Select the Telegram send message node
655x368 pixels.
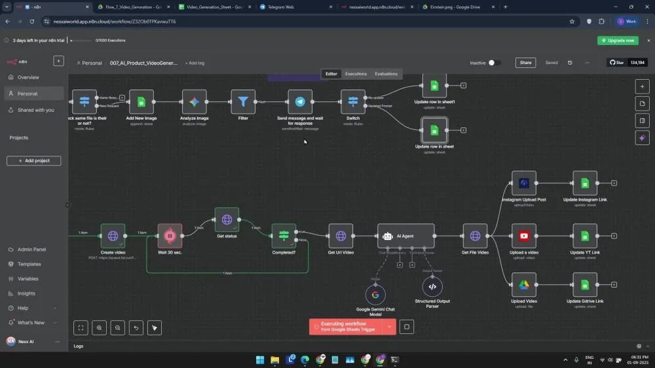click(x=300, y=102)
